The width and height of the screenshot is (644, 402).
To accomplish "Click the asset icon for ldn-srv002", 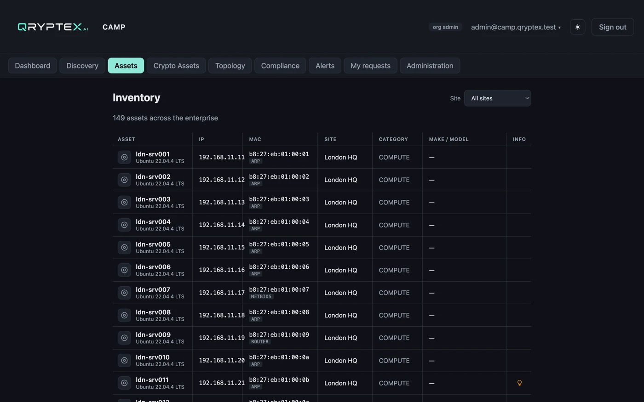I will pos(124,180).
